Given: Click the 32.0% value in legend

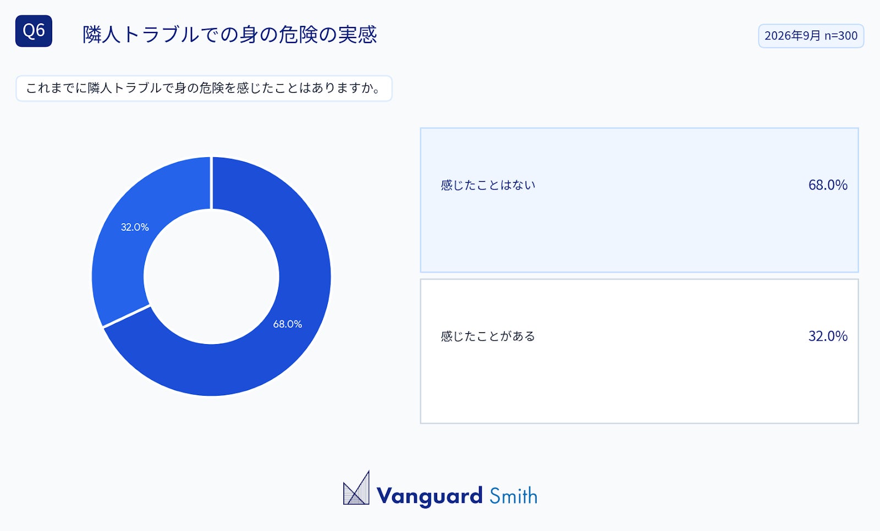Looking at the screenshot, I should click(x=828, y=336).
